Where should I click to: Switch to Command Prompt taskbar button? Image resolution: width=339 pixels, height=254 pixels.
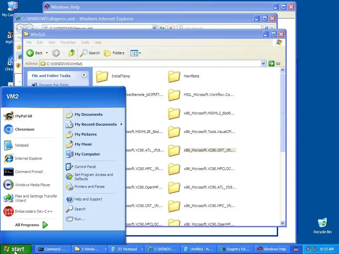coord(53,249)
